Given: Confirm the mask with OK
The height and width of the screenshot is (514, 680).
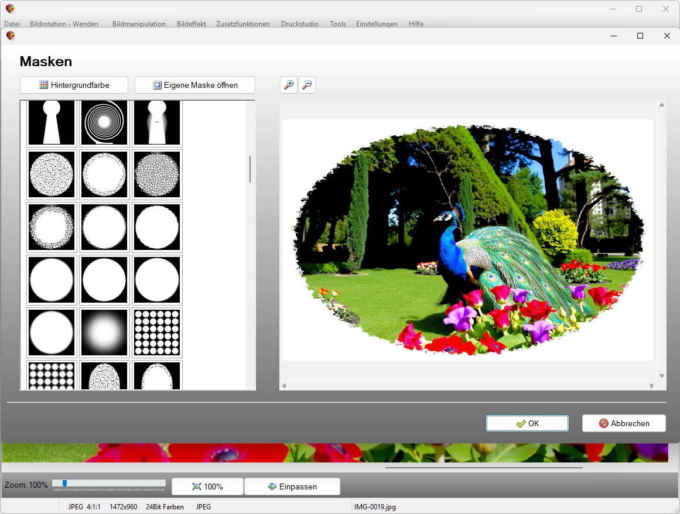Looking at the screenshot, I should pyautogui.click(x=527, y=423).
